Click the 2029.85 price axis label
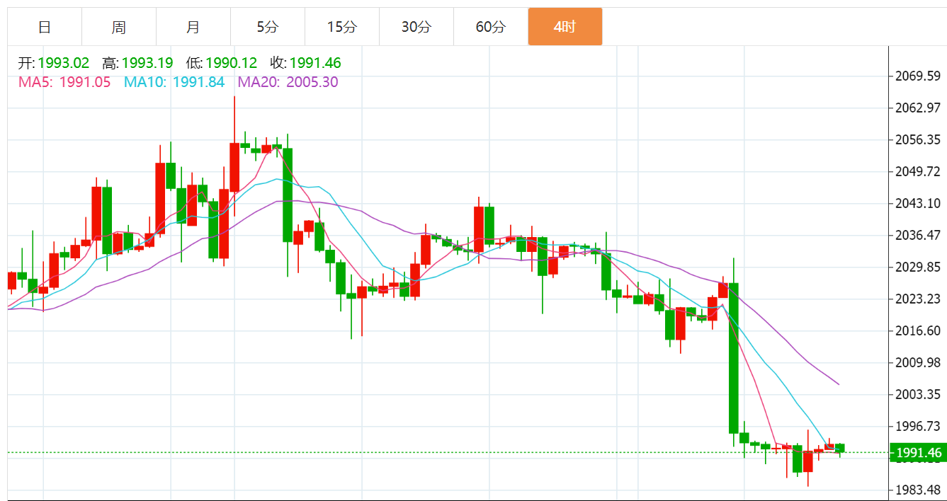Screen dimensions: 947x501 [919, 267]
